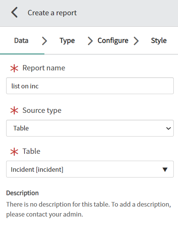Jump to the Style step tab
Viewport: 178px width, 246px height.
pyautogui.click(x=159, y=41)
